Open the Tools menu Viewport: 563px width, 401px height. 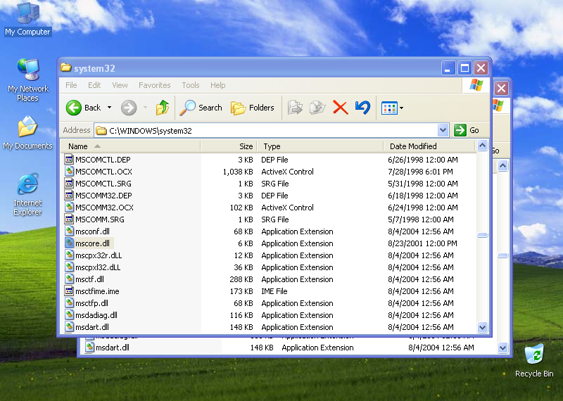point(191,85)
